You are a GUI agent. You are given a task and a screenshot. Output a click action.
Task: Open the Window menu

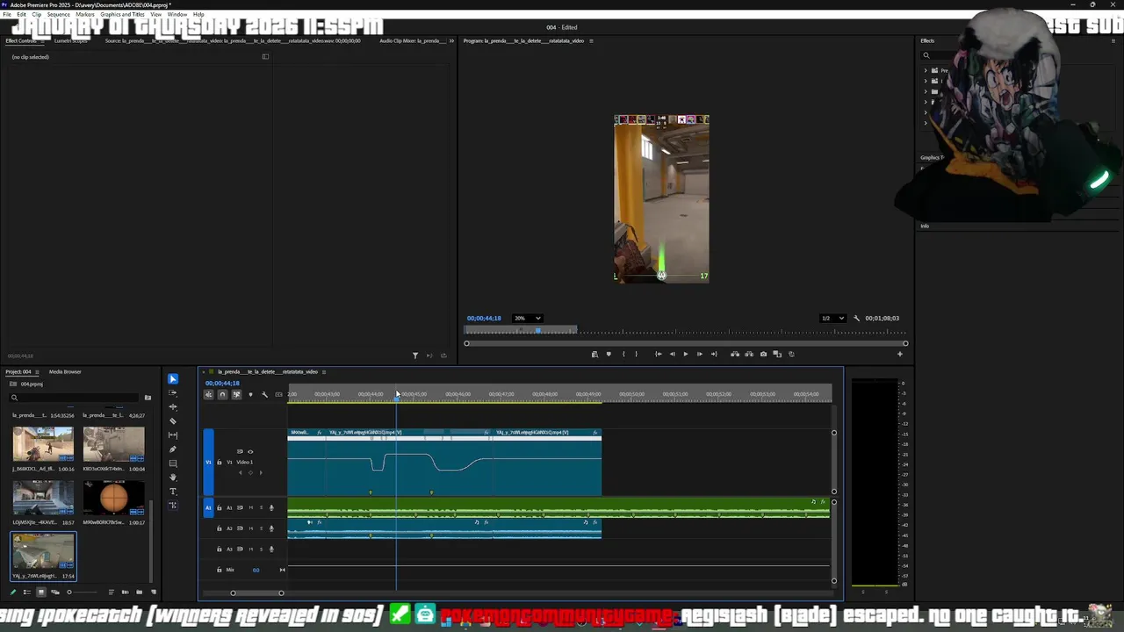coord(177,14)
